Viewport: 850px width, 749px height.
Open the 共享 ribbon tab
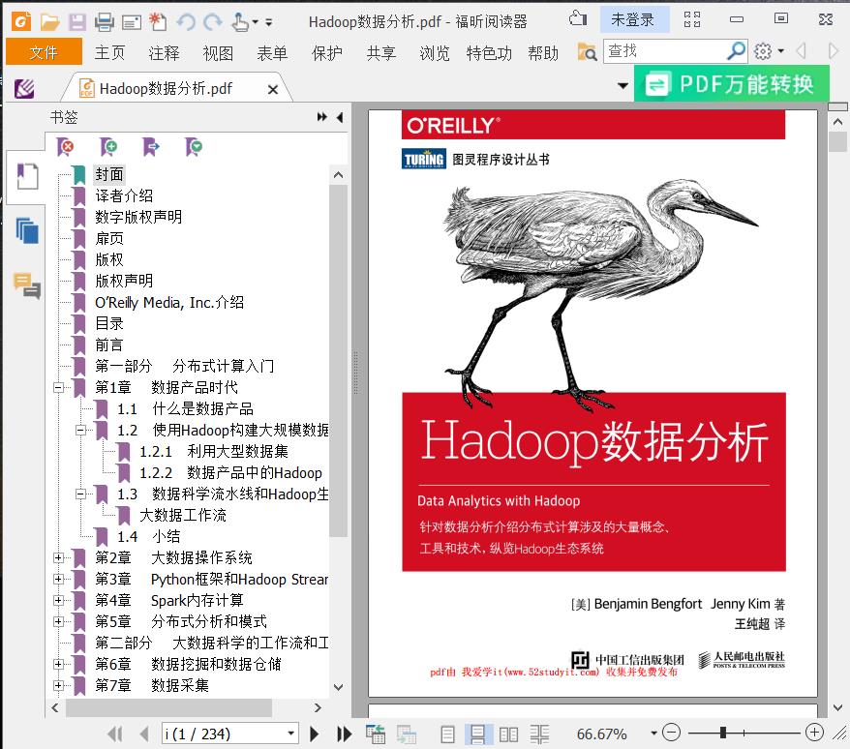tap(380, 52)
